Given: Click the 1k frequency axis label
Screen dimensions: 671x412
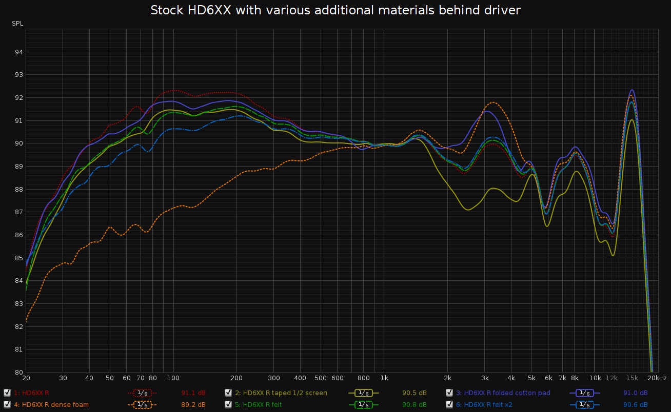Looking at the screenshot, I should pyautogui.click(x=384, y=378).
